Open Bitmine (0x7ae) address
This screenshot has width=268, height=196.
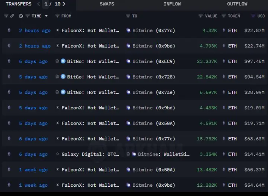(x=154, y=92)
